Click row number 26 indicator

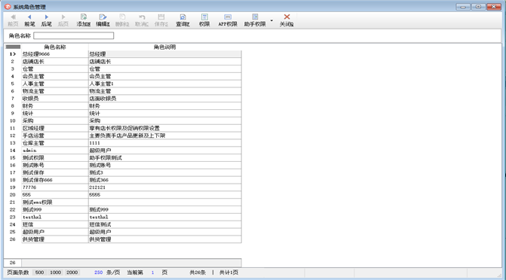[13, 239]
